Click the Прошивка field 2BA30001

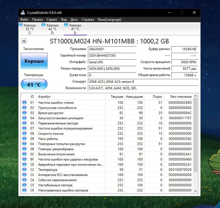(112, 49)
